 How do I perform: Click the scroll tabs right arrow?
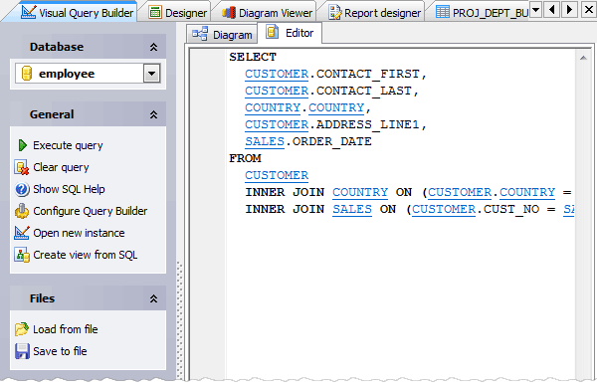coord(569,9)
